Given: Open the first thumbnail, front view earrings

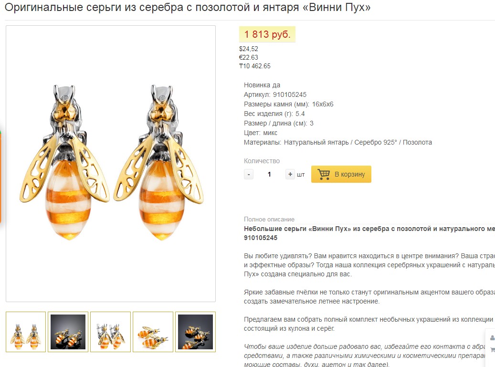Looking at the screenshot, I should pos(26,332).
